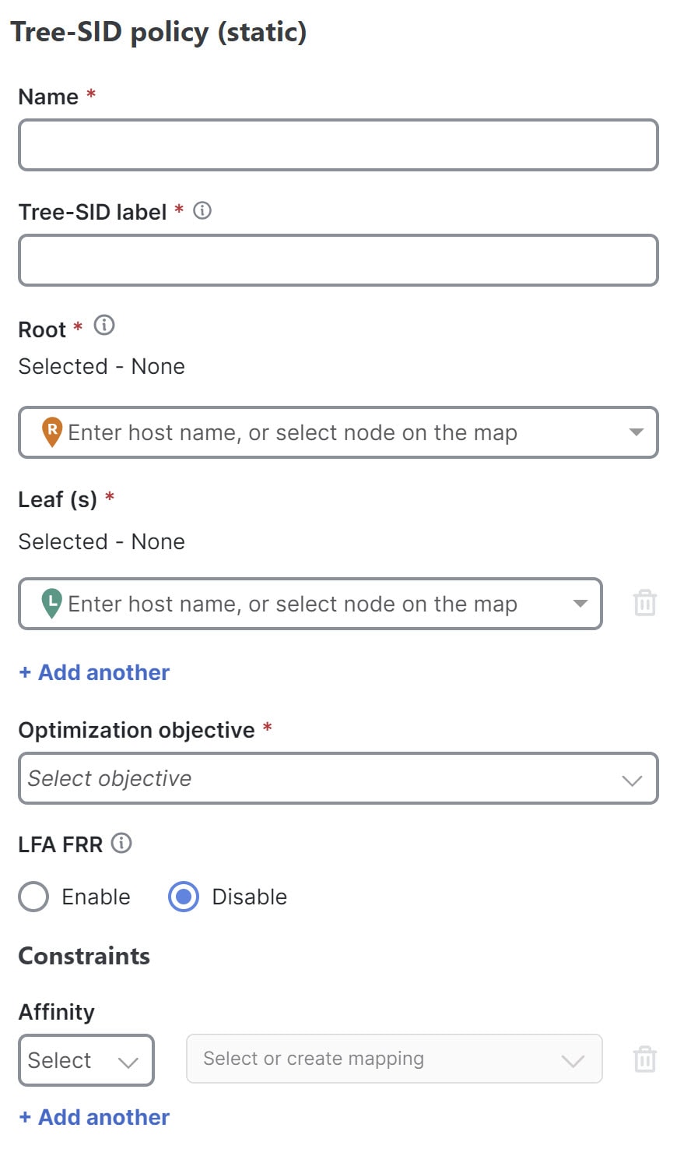Screen dimensions: 684x1149
Task: Select the Disable radio button for LFA FRR
Action: [x=184, y=897]
